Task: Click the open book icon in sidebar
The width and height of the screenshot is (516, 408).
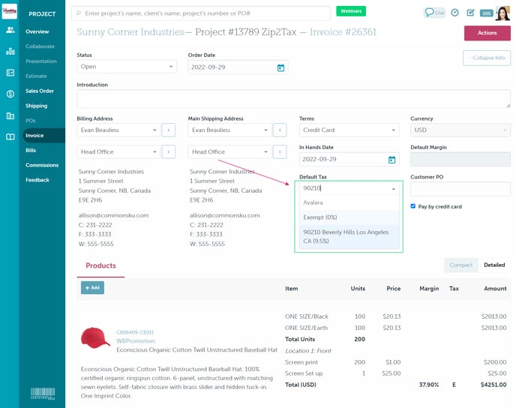Action: pos(10,136)
